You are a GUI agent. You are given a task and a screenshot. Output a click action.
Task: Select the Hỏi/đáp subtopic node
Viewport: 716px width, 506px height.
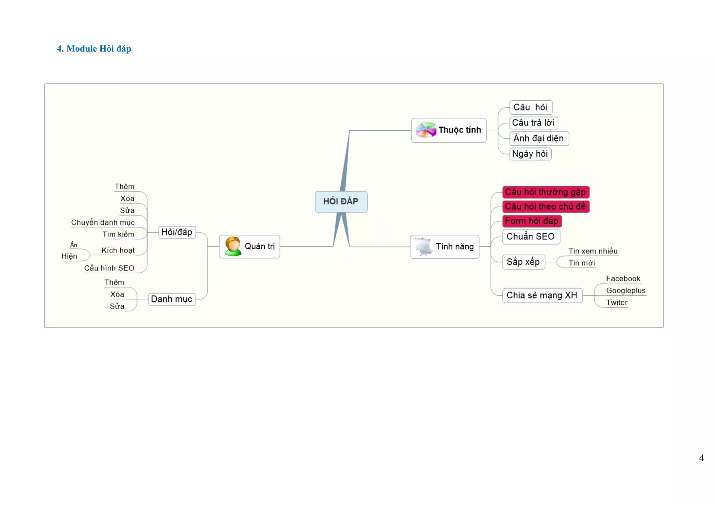(177, 232)
